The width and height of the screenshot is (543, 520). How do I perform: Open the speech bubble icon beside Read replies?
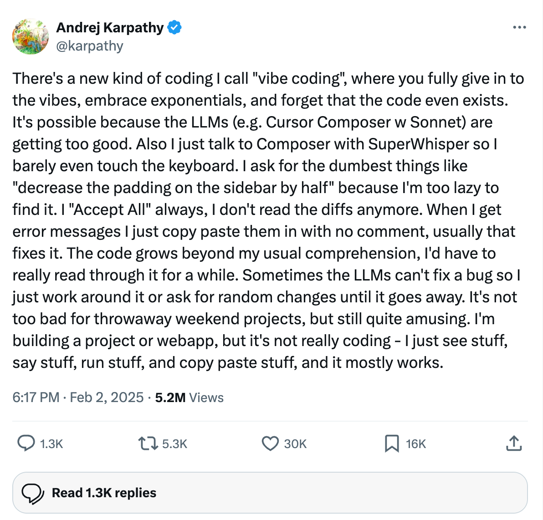tap(32, 492)
